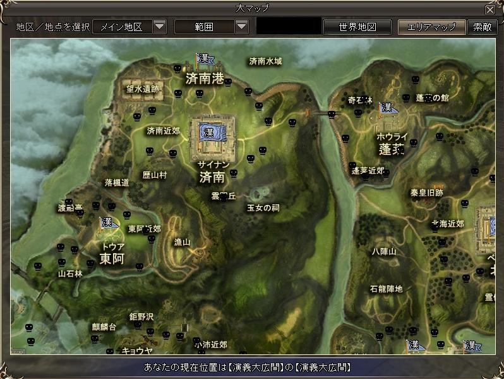Viewport: 504px width, 379px height.
Task: Select the 歴山村 label
Action: [x=155, y=175]
